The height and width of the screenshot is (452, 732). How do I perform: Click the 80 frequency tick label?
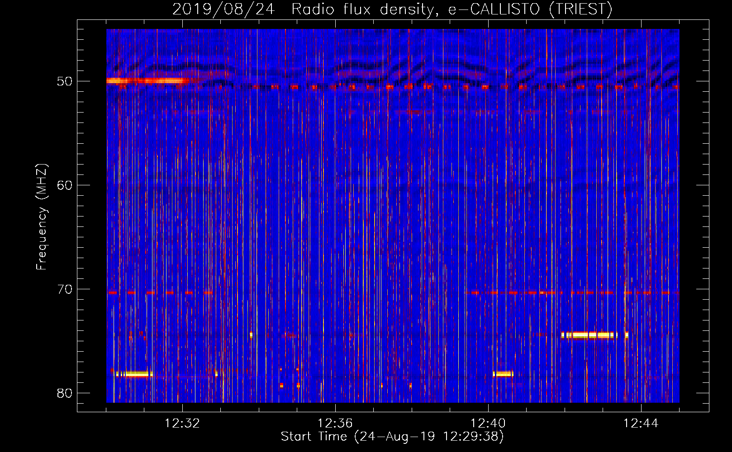coord(65,393)
